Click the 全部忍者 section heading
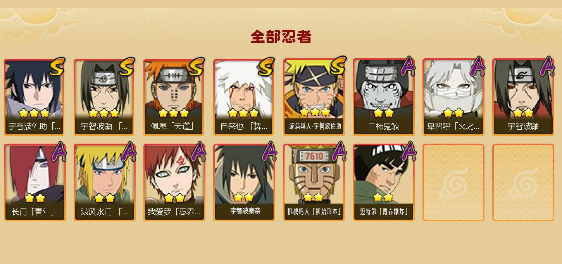 pos(281,37)
